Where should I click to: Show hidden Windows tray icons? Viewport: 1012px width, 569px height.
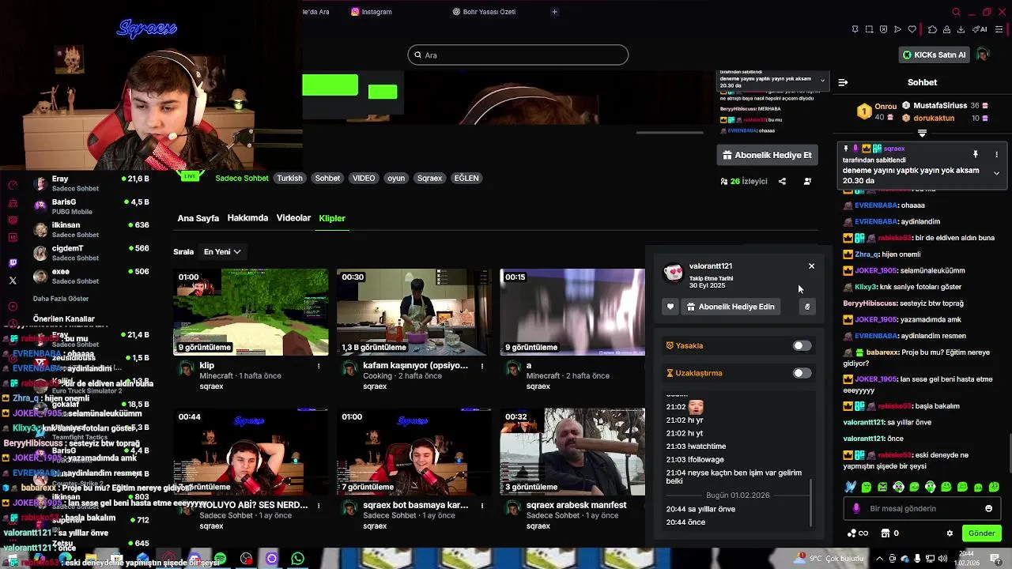[880, 559]
